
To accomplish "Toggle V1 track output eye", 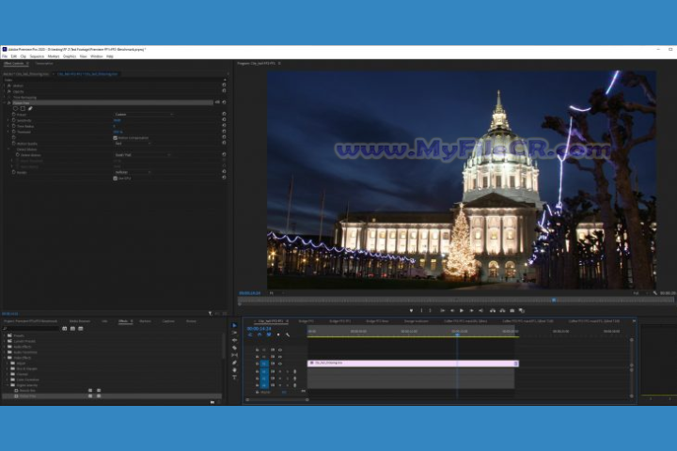I will click(280, 364).
